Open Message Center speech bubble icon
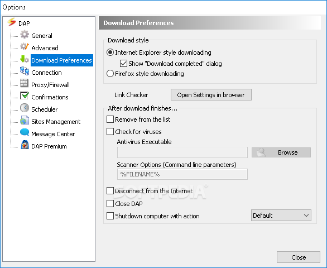Screen dimensions: 327x268 (x=25, y=132)
